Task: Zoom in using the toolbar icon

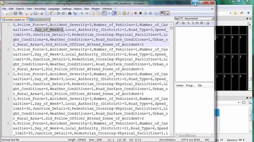Action: tap(82, 13)
